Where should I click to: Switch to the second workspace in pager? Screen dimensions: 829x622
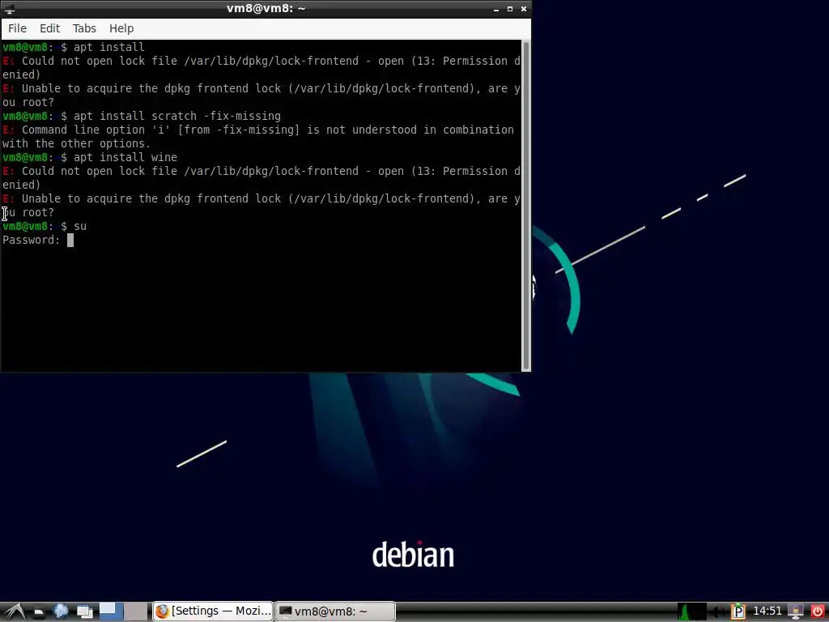pyautogui.click(x=136, y=611)
